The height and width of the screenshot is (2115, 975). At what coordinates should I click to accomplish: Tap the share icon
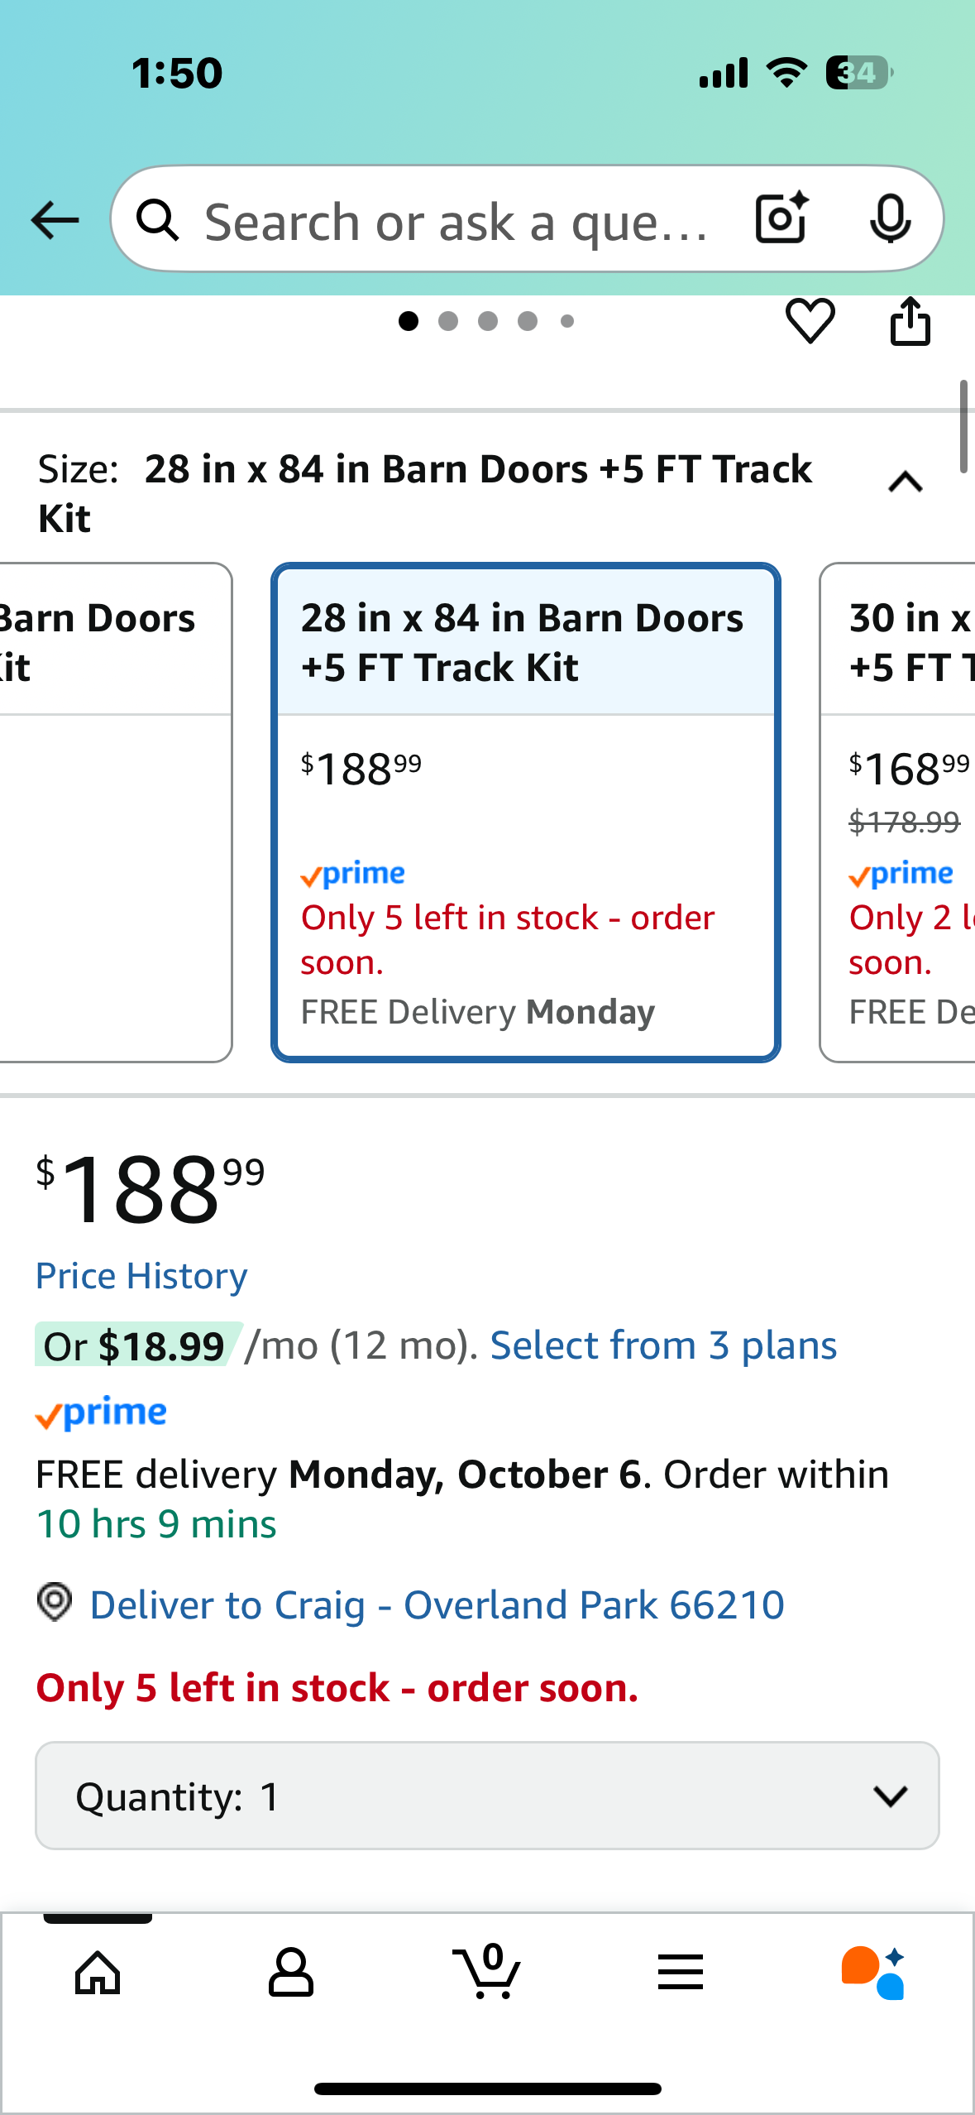(x=910, y=321)
